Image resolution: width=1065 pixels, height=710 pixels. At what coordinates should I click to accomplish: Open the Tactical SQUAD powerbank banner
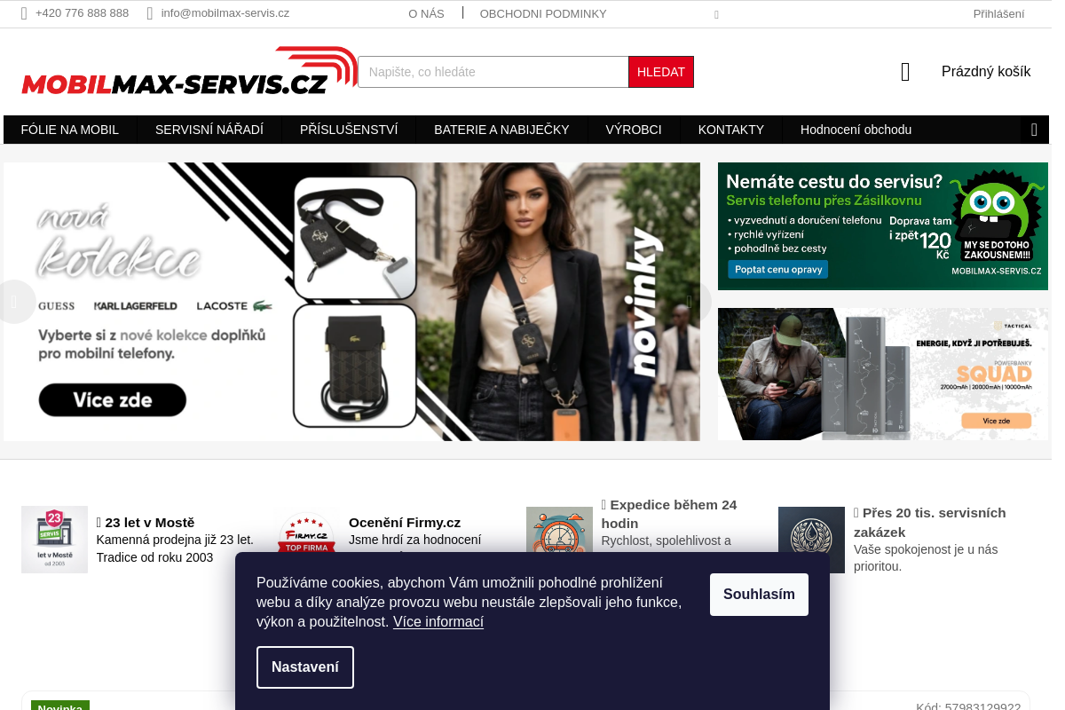pos(883,374)
